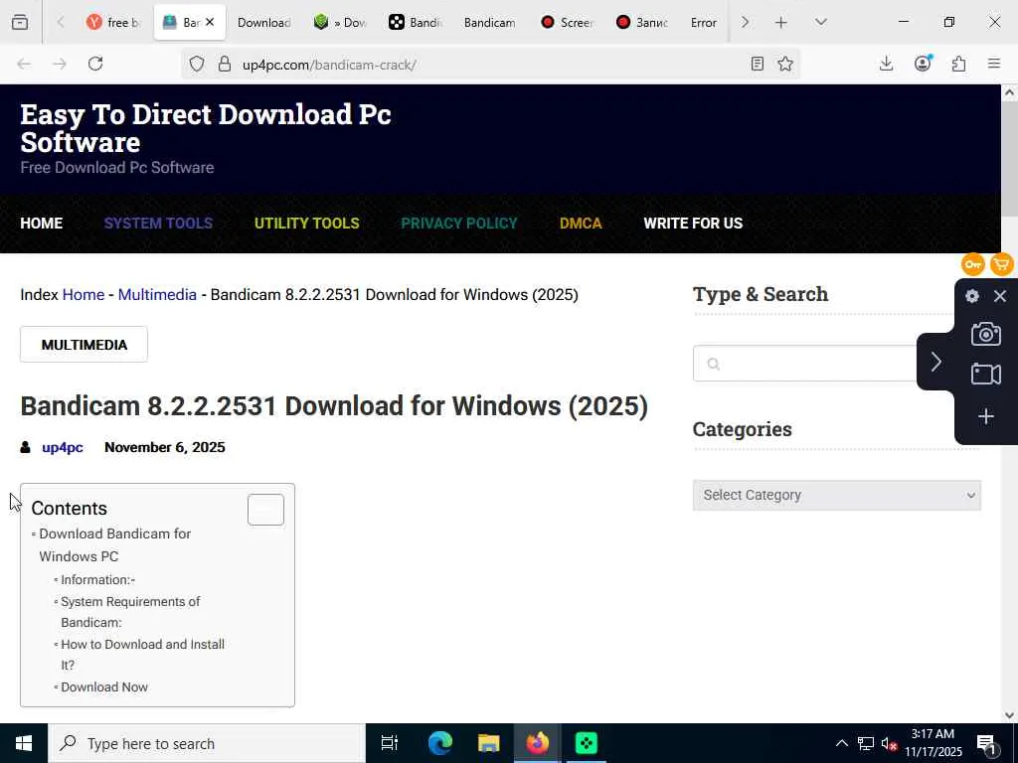Switch to the 'free b' Yandex tab
This screenshot has height=763, width=1018.
tap(113, 23)
